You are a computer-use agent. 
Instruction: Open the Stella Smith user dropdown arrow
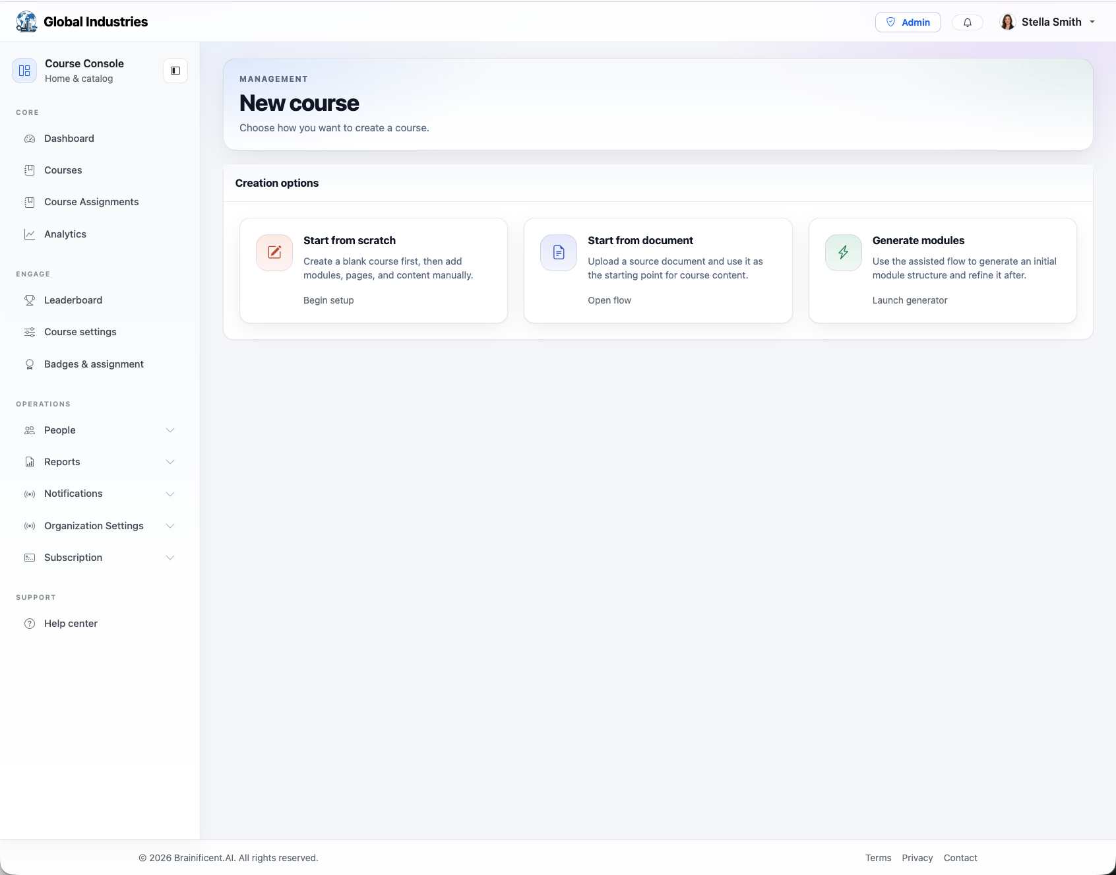(1092, 22)
